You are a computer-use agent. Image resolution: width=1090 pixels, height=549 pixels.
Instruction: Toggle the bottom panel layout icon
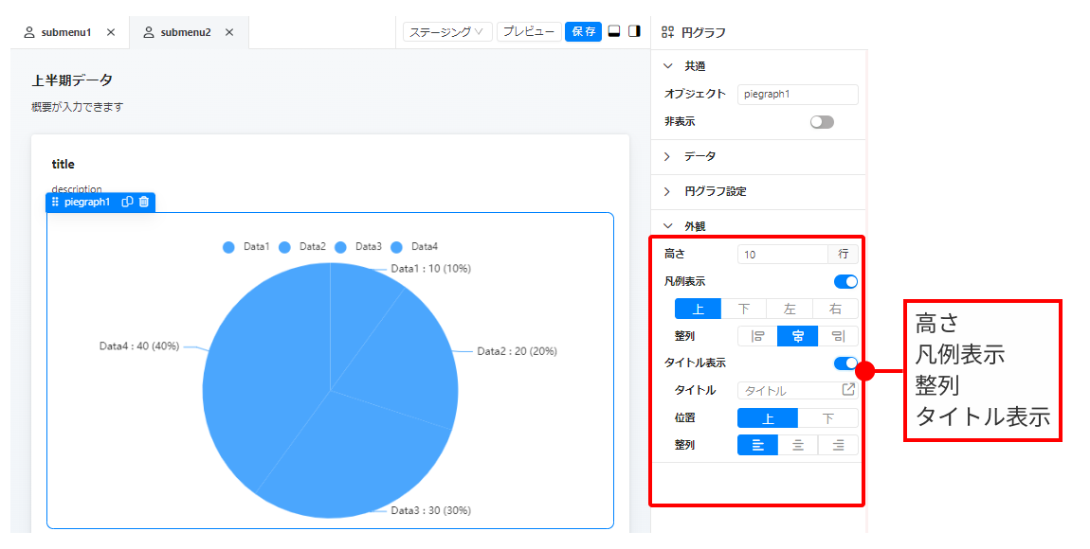point(614,31)
